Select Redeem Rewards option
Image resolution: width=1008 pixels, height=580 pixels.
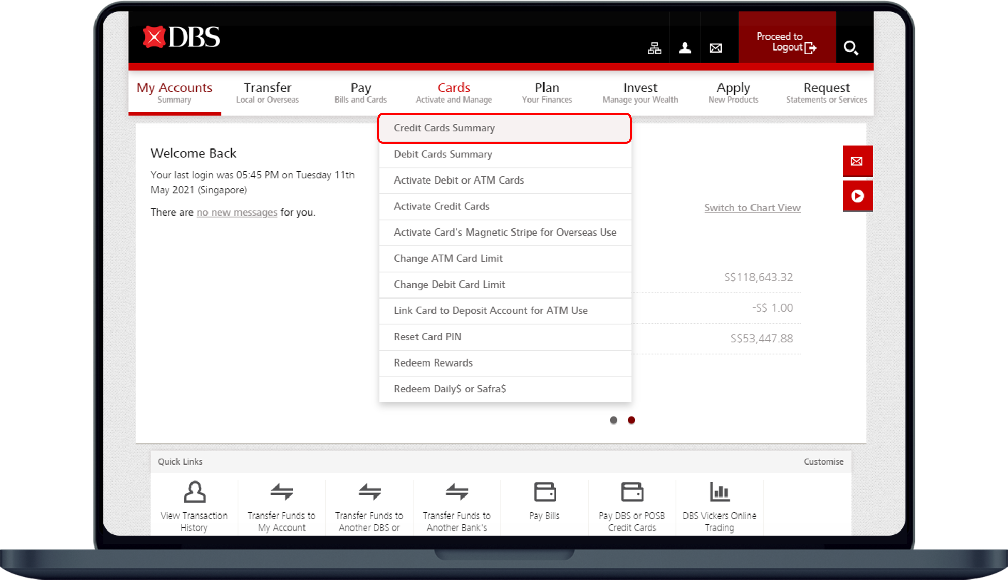click(505, 363)
